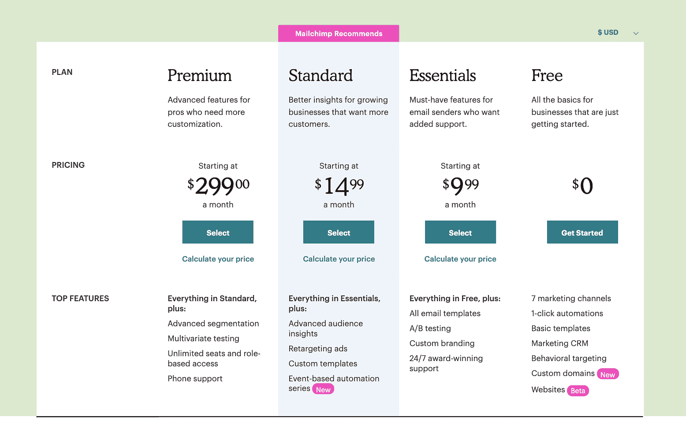Viewport: 686px width, 428px height.
Task: Select the Essentials plan
Action: [460, 232]
